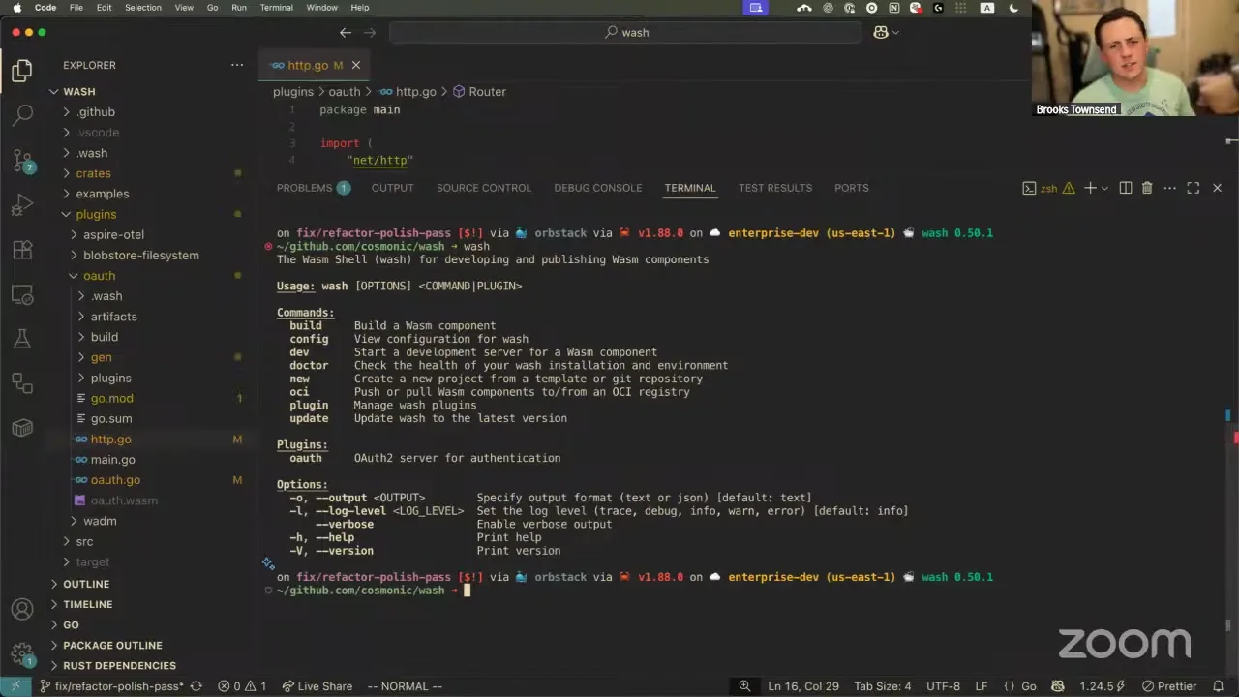This screenshot has width=1239, height=697.
Task: Open the Manage gear in activity bar
Action: (x=22, y=652)
